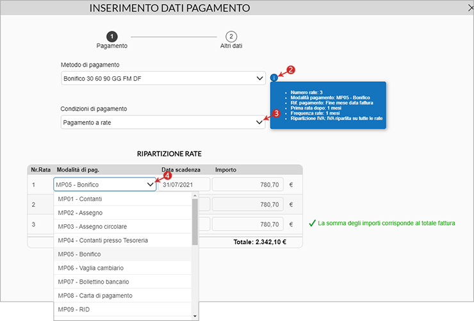Click the green sum-matches-total message
Image resolution: width=474 pixels, height=321 pixels.
pos(382,223)
